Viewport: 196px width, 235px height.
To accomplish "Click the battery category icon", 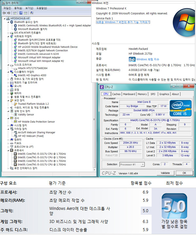I will click(12, 93).
